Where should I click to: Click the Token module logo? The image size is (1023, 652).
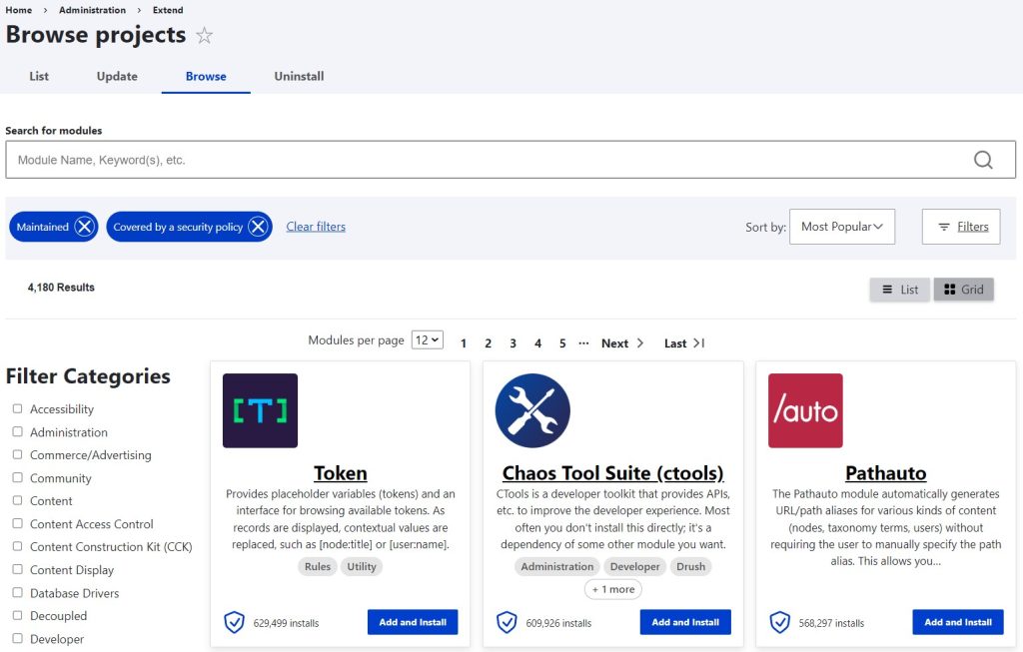[x=260, y=410]
